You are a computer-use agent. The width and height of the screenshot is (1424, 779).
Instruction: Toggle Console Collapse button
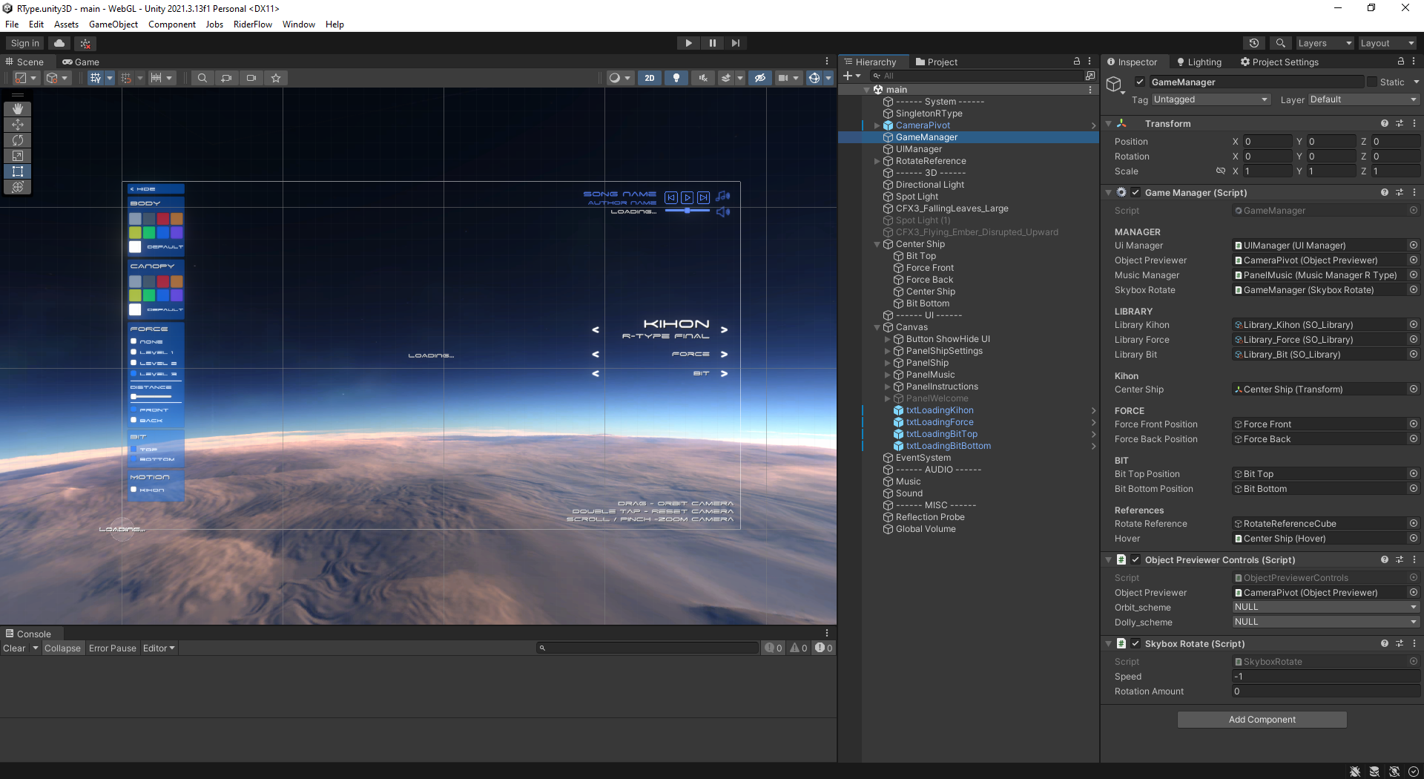(x=62, y=648)
